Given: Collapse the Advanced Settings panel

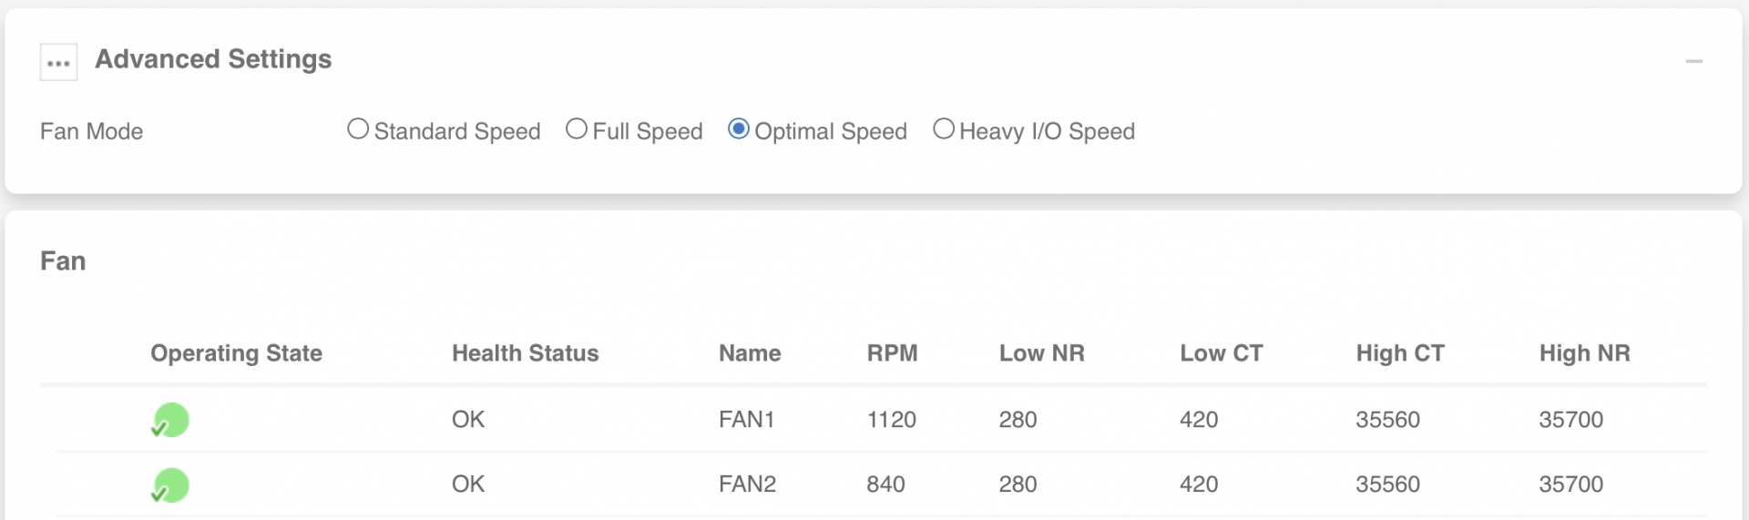Looking at the screenshot, I should click(x=1693, y=61).
